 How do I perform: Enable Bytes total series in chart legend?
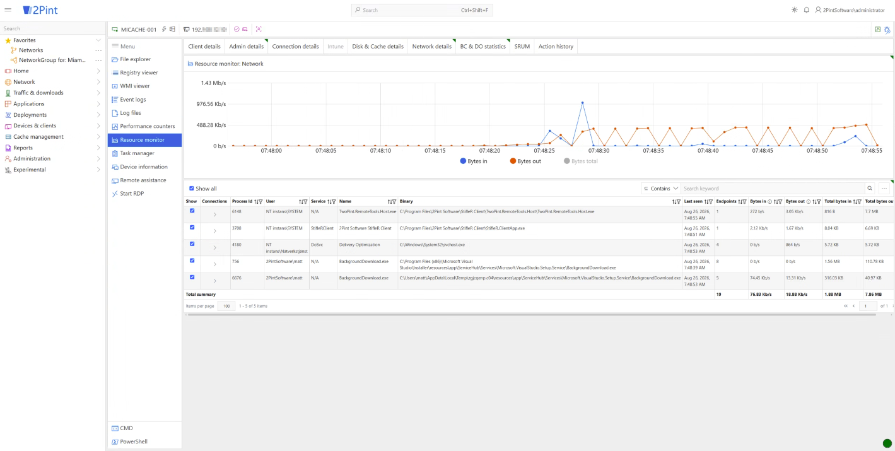pos(580,161)
